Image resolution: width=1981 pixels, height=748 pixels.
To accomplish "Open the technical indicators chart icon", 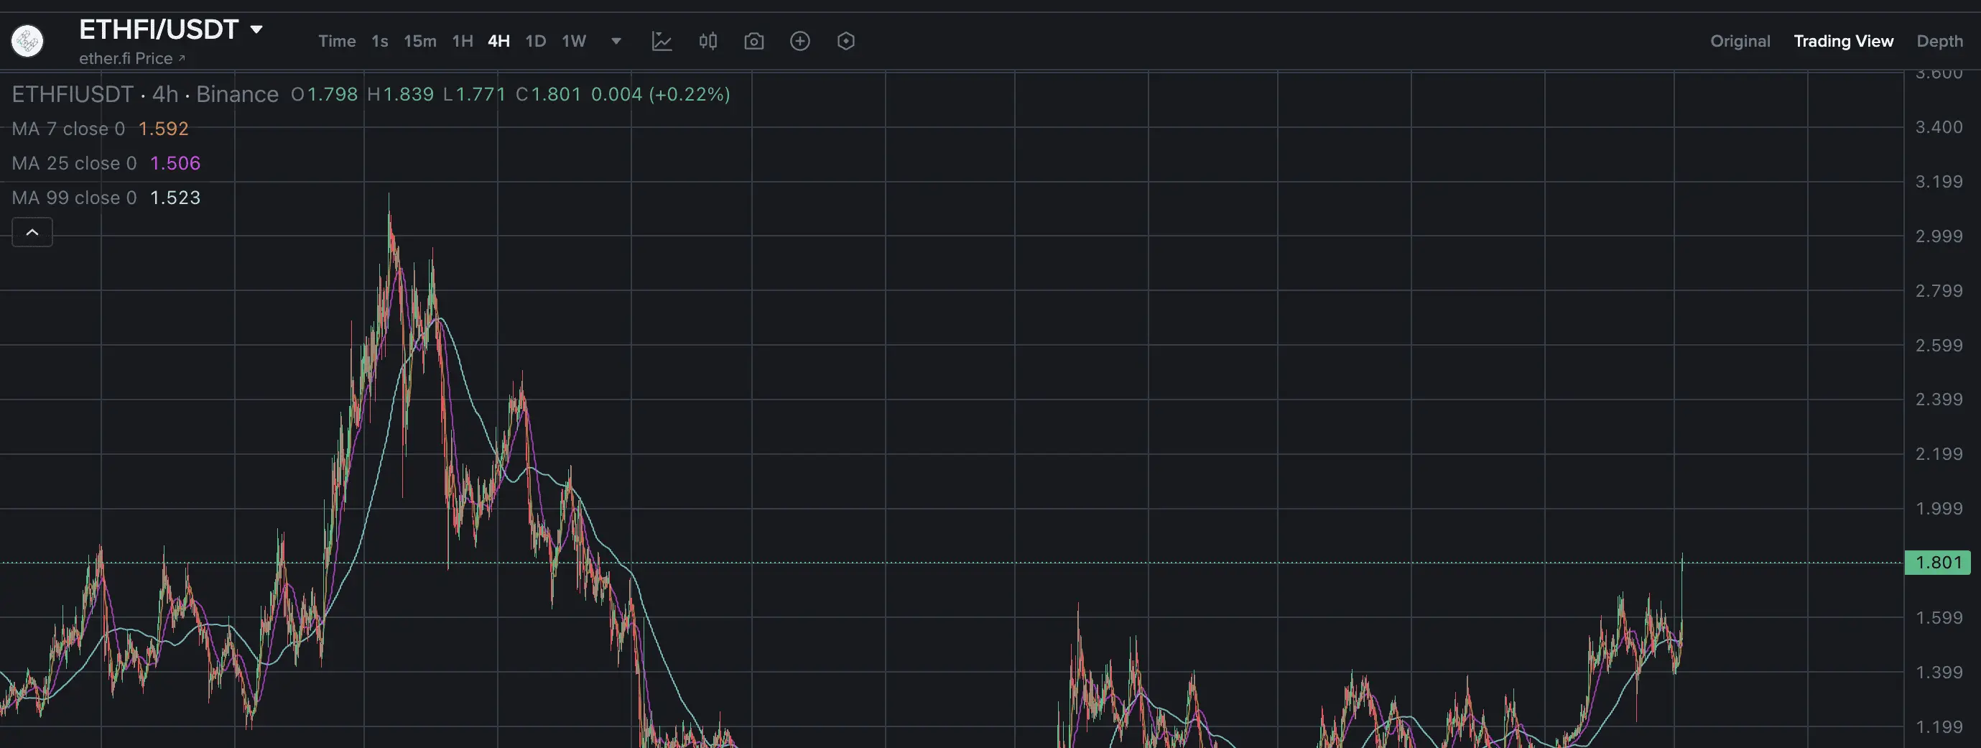I will tap(662, 41).
